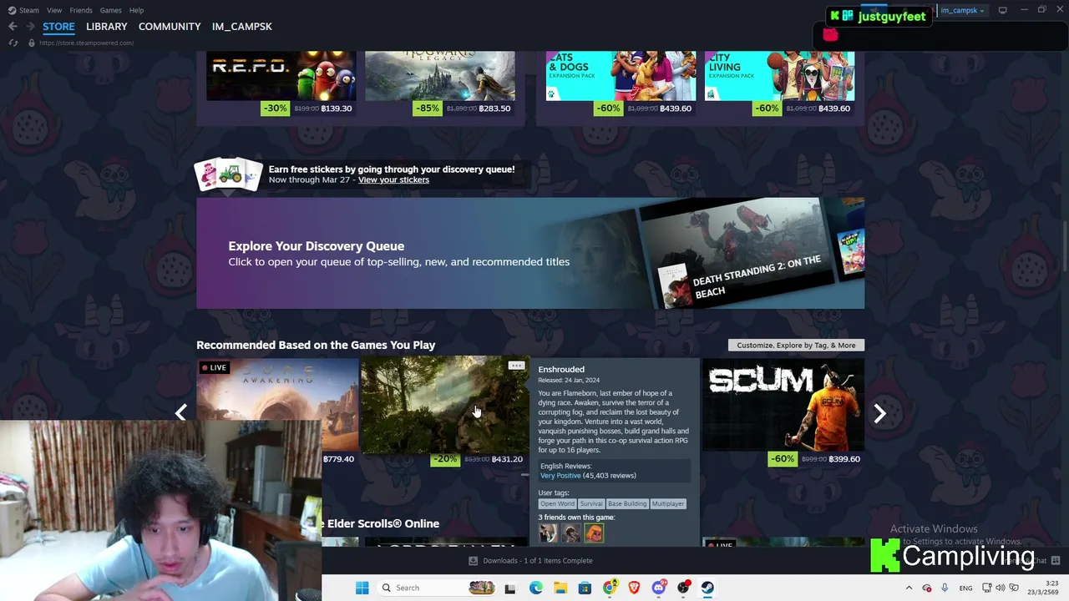Open Downloads - 1 of 1 Items Complete
This screenshot has width=1069, height=601.
(538, 561)
